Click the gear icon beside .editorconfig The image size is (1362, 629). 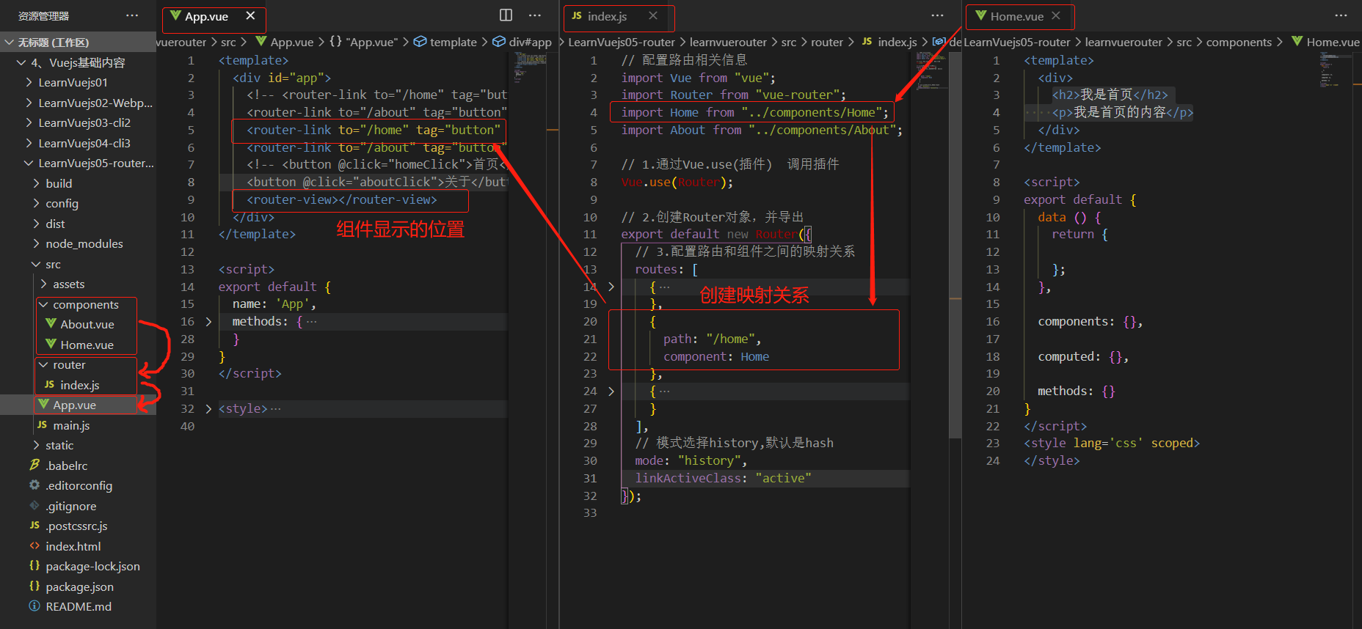[34, 485]
